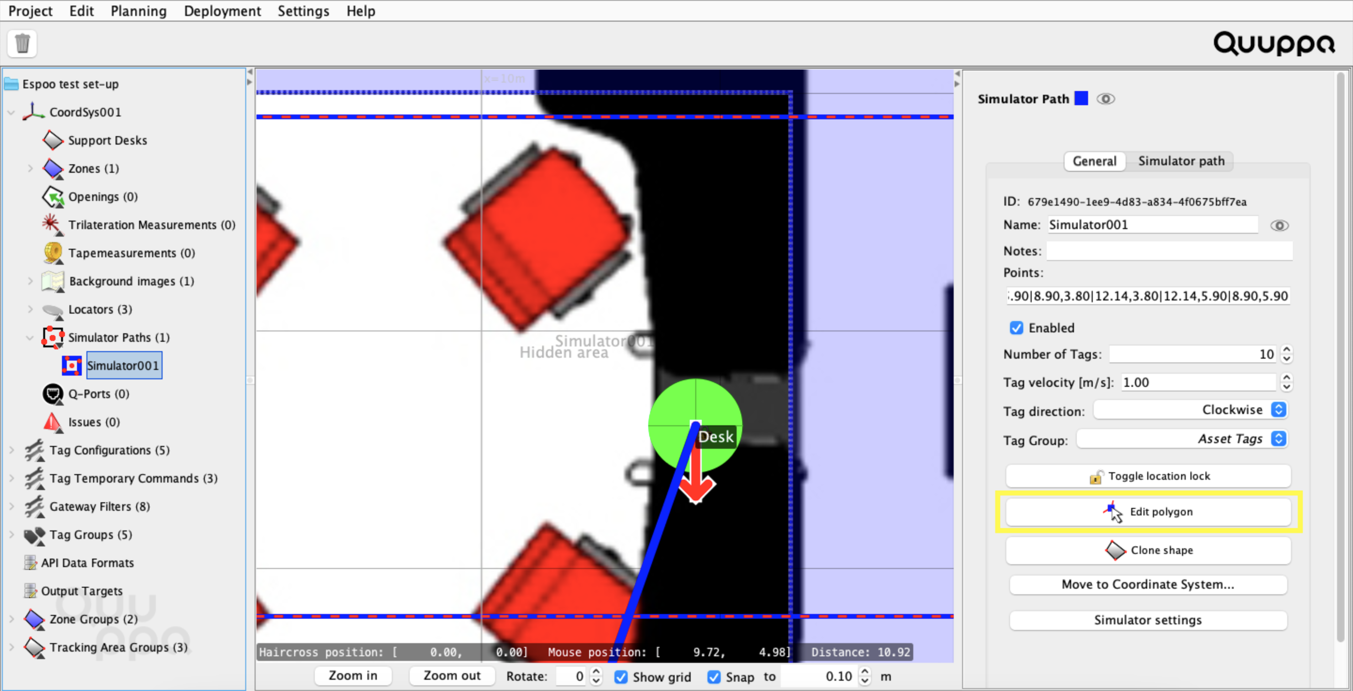Open the Settings menu
1353x691 pixels.
[x=303, y=11]
